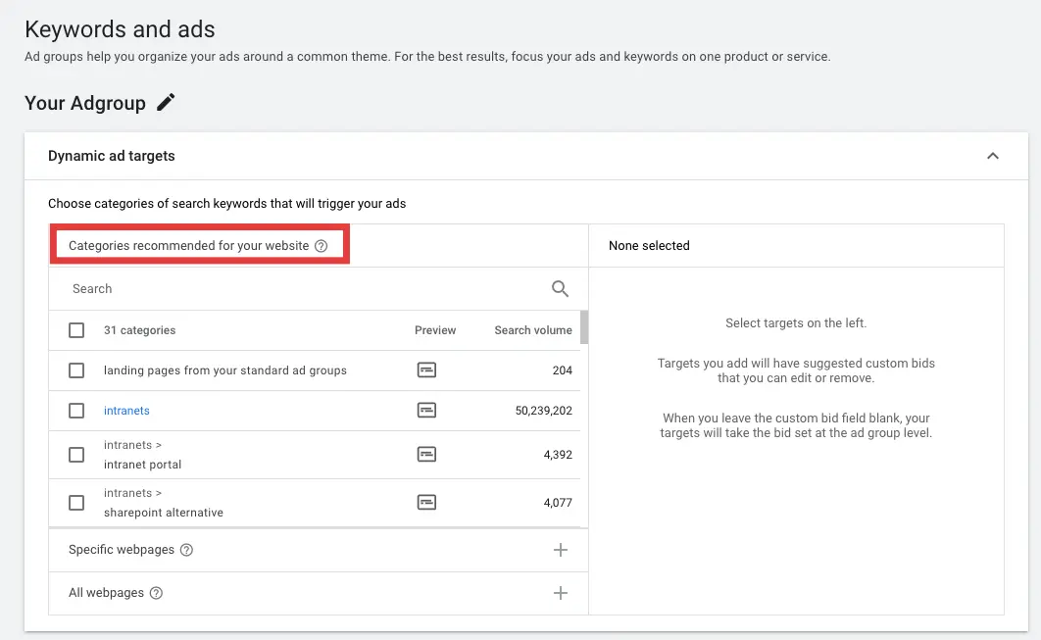Image resolution: width=1041 pixels, height=640 pixels.
Task: Check the intranets category checkbox
Action: tap(76, 411)
